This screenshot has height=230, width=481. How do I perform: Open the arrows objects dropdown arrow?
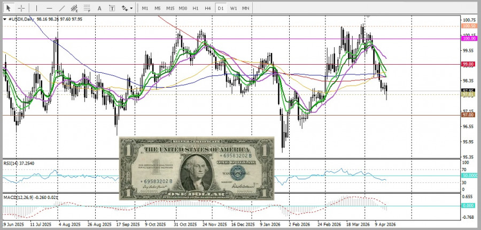point(131,9)
